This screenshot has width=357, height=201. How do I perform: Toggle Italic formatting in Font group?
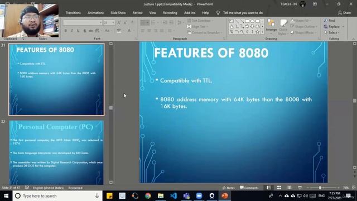tap(72, 31)
